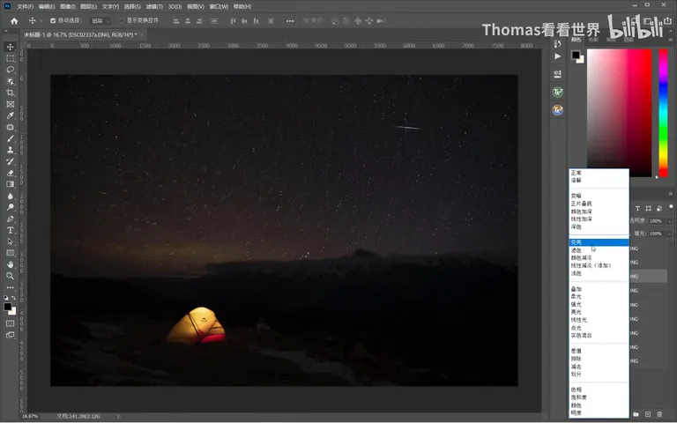Open the layer fill 100% dropdown arrow
The height and width of the screenshot is (423, 677).
669,234
